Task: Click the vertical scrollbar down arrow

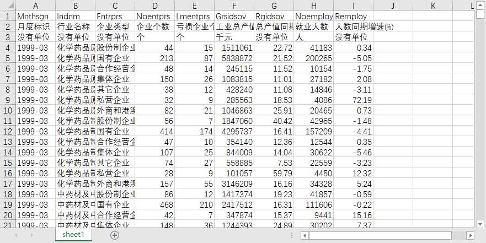Action: [480, 224]
